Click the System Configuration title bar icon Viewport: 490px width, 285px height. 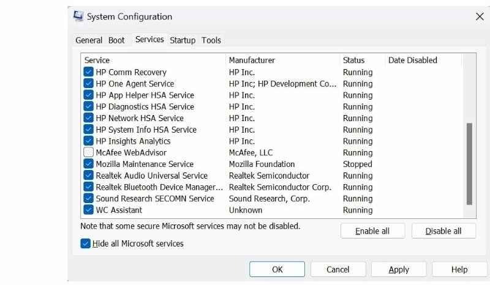[78, 16]
